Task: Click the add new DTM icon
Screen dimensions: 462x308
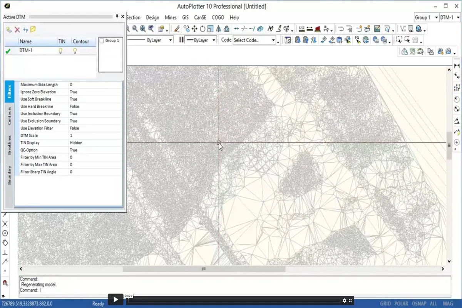Action: click(9, 30)
